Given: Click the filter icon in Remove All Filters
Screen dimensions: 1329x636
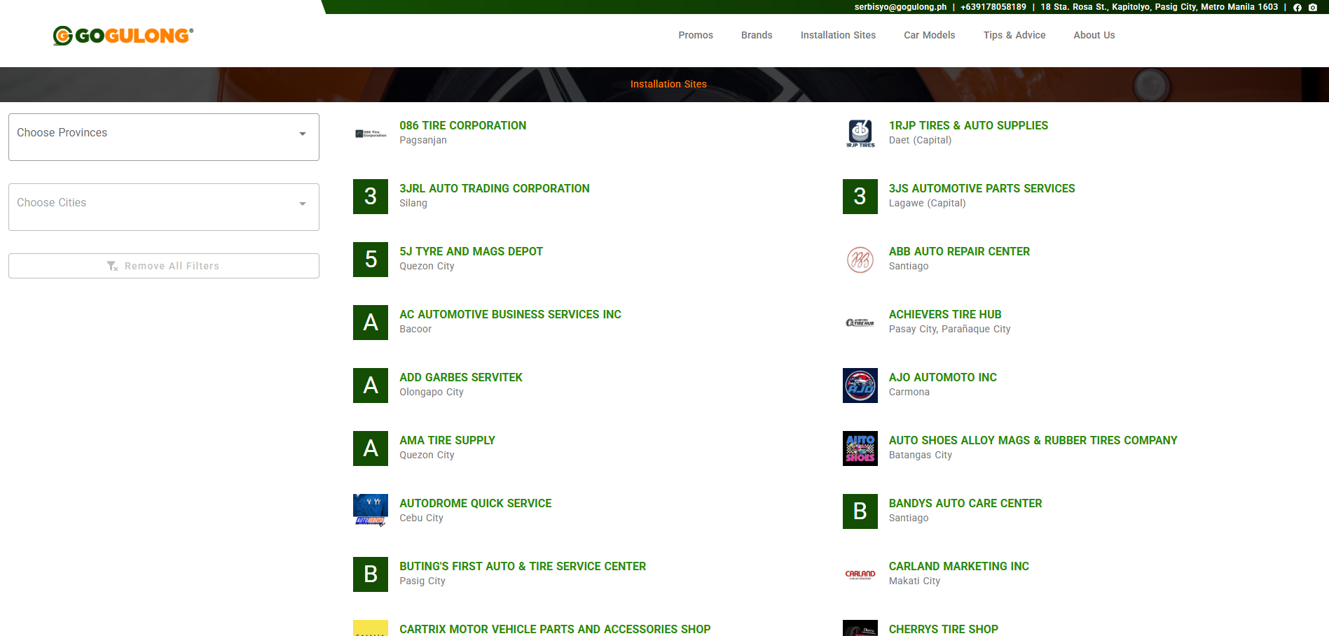Looking at the screenshot, I should [x=112, y=266].
